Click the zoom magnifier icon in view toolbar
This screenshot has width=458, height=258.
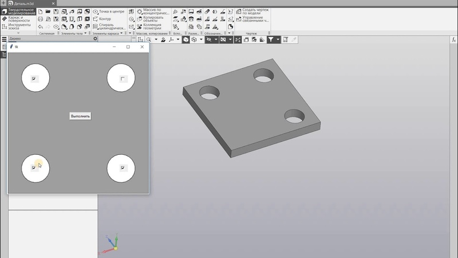point(149,40)
